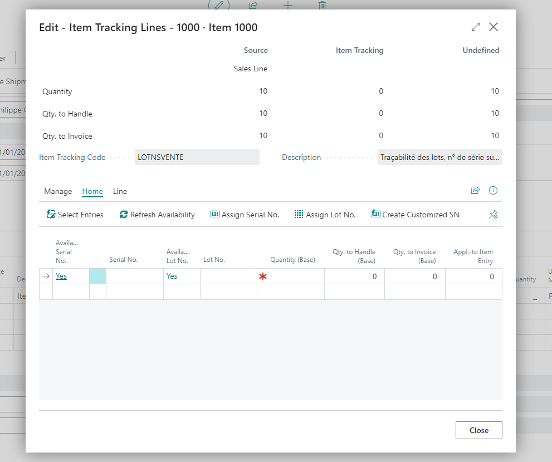Viewport: 552px width, 462px height.
Task: Expand the dialog to full screen
Action: pos(476,27)
